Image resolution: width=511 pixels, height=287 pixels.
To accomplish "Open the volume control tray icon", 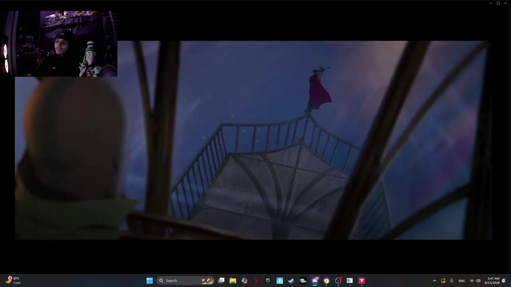I will coord(478,281).
